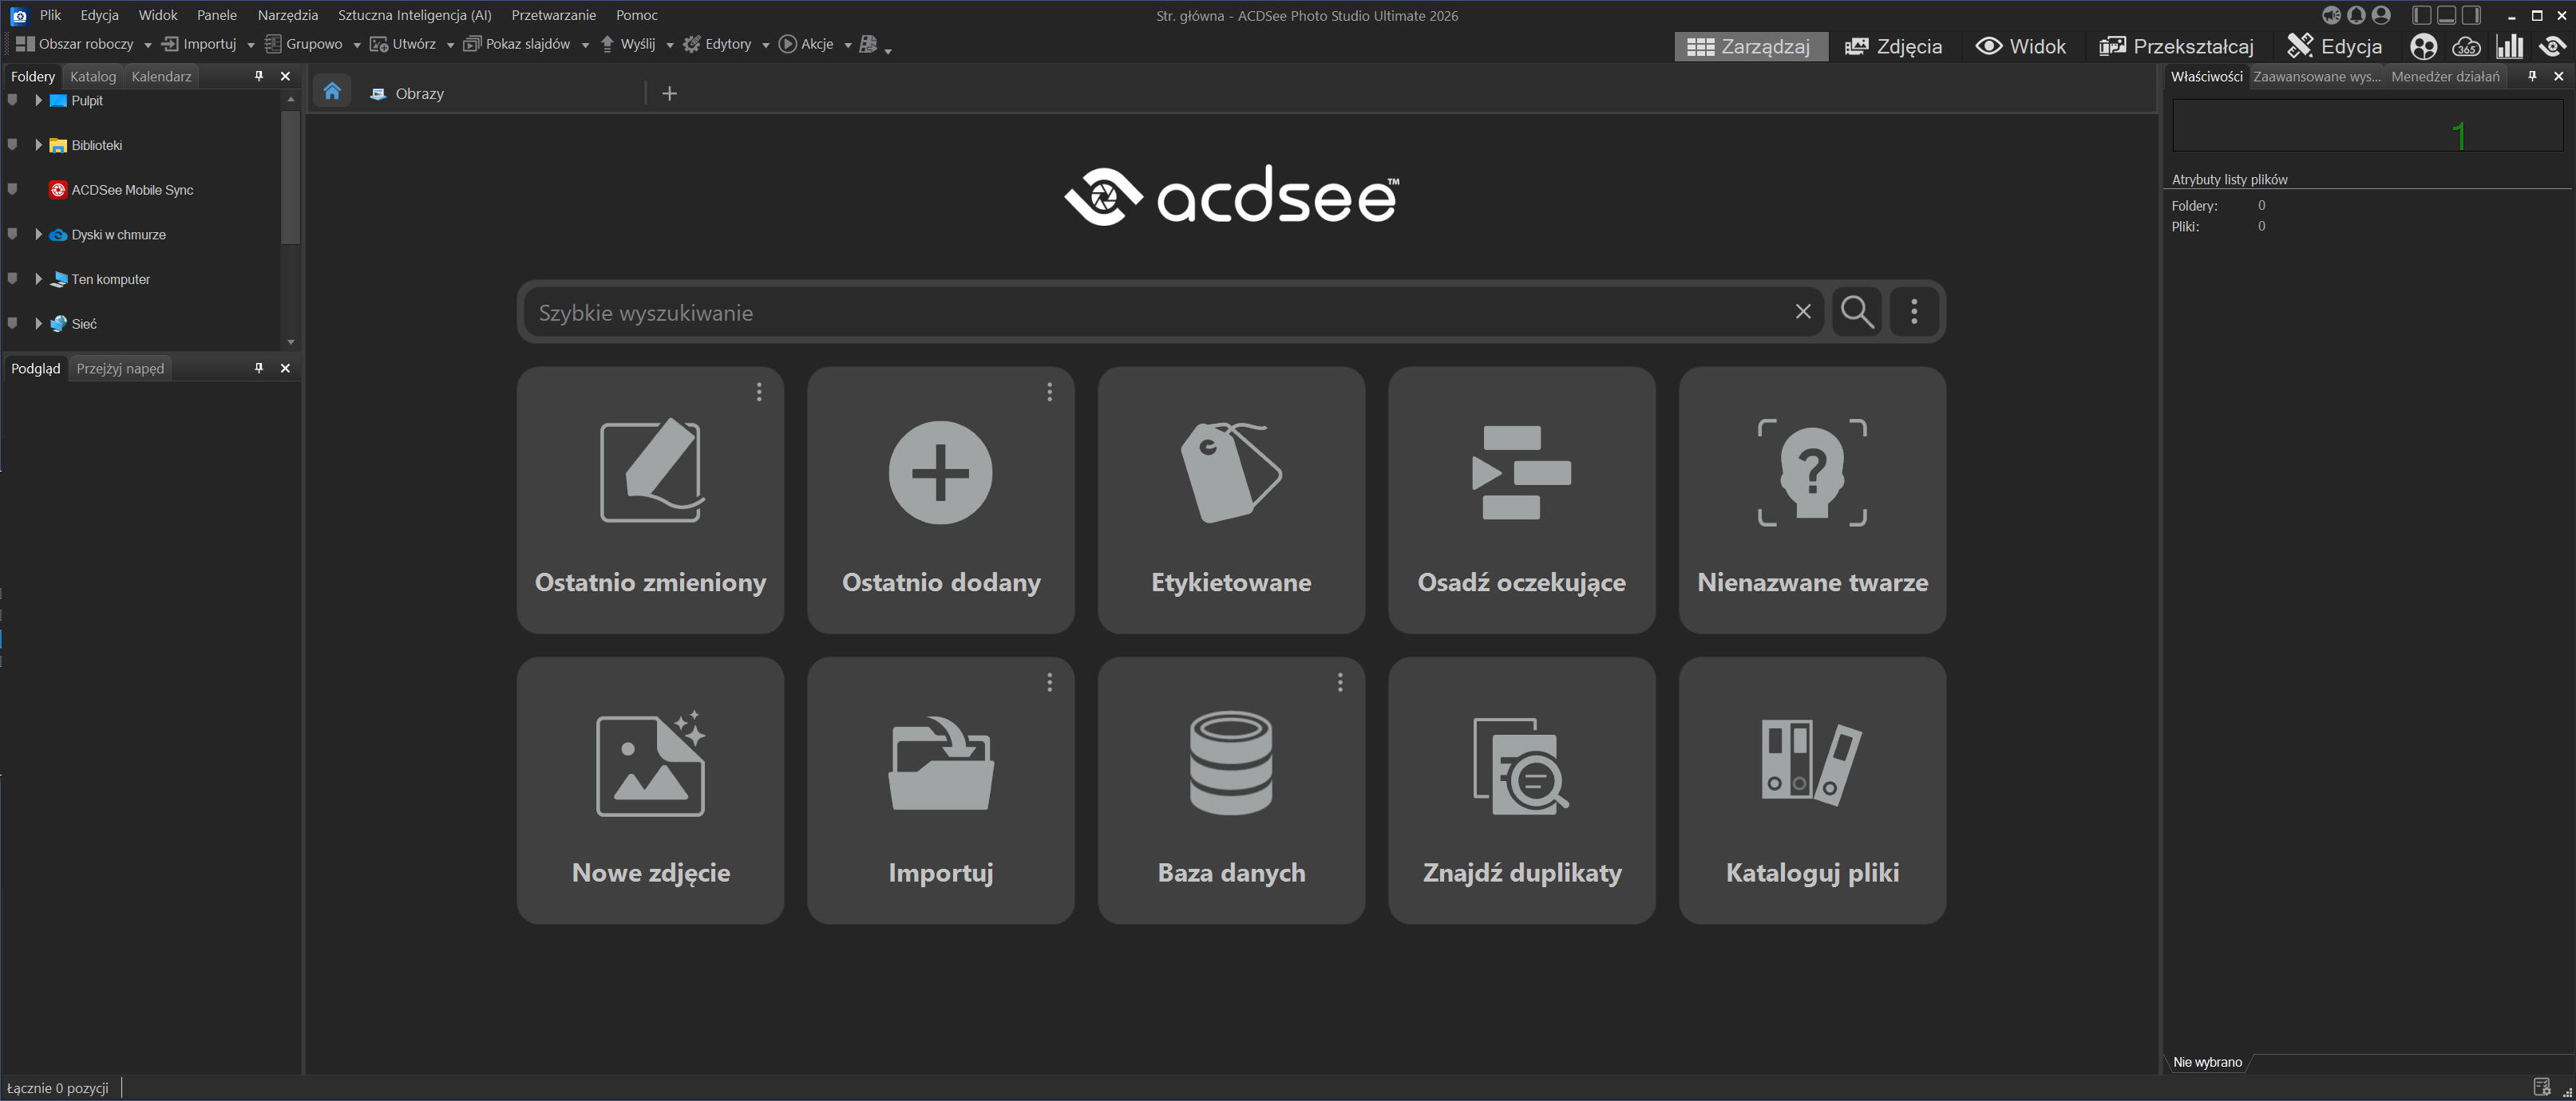Toggle left panel layout visibility
This screenshot has height=1101, width=2576.
(2421, 15)
